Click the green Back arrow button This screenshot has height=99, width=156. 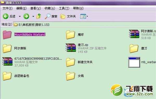point(5,16)
